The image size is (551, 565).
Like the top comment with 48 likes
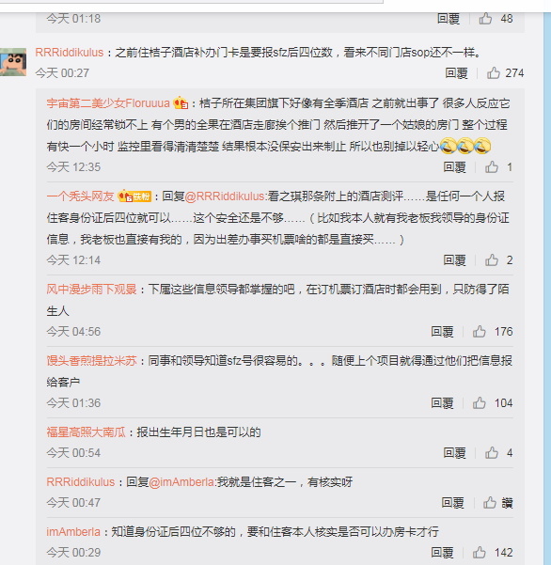[x=485, y=18]
